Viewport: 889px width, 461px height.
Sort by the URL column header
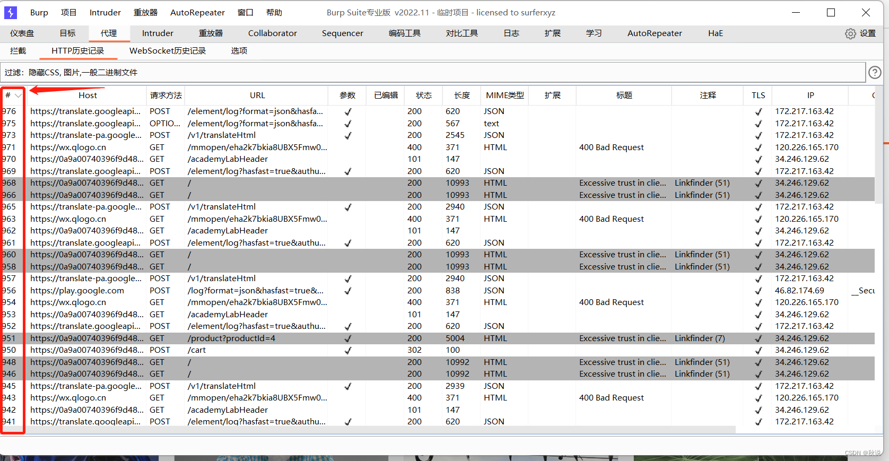click(x=257, y=95)
